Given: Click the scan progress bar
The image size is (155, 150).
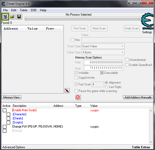Looking at the screenshot, I should coord(83,18).
